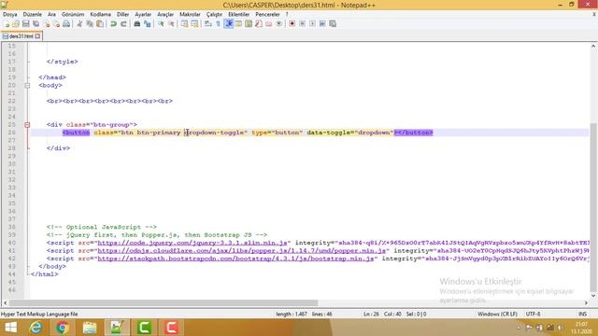
Task: Open the Pencereler menu
Action: tap(267, 15)
